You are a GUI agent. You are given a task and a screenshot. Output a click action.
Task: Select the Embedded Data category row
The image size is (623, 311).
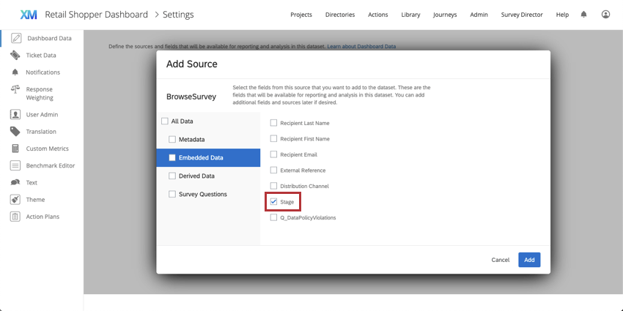(x=208, y=157)
